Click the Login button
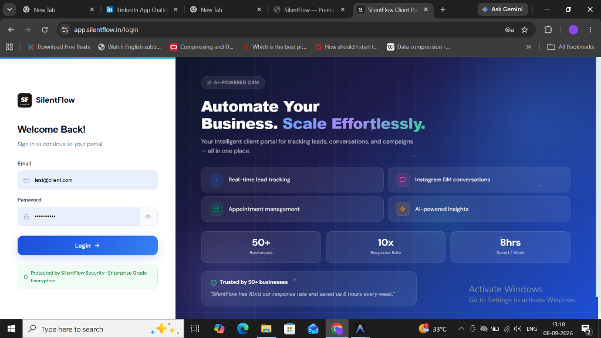 point(87,245)
